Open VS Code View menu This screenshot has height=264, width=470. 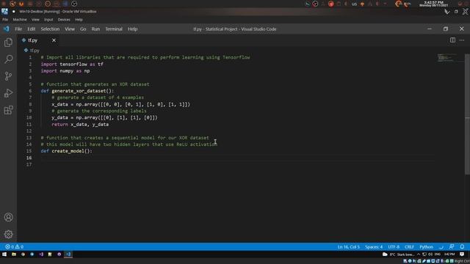[x=70, y=29]
